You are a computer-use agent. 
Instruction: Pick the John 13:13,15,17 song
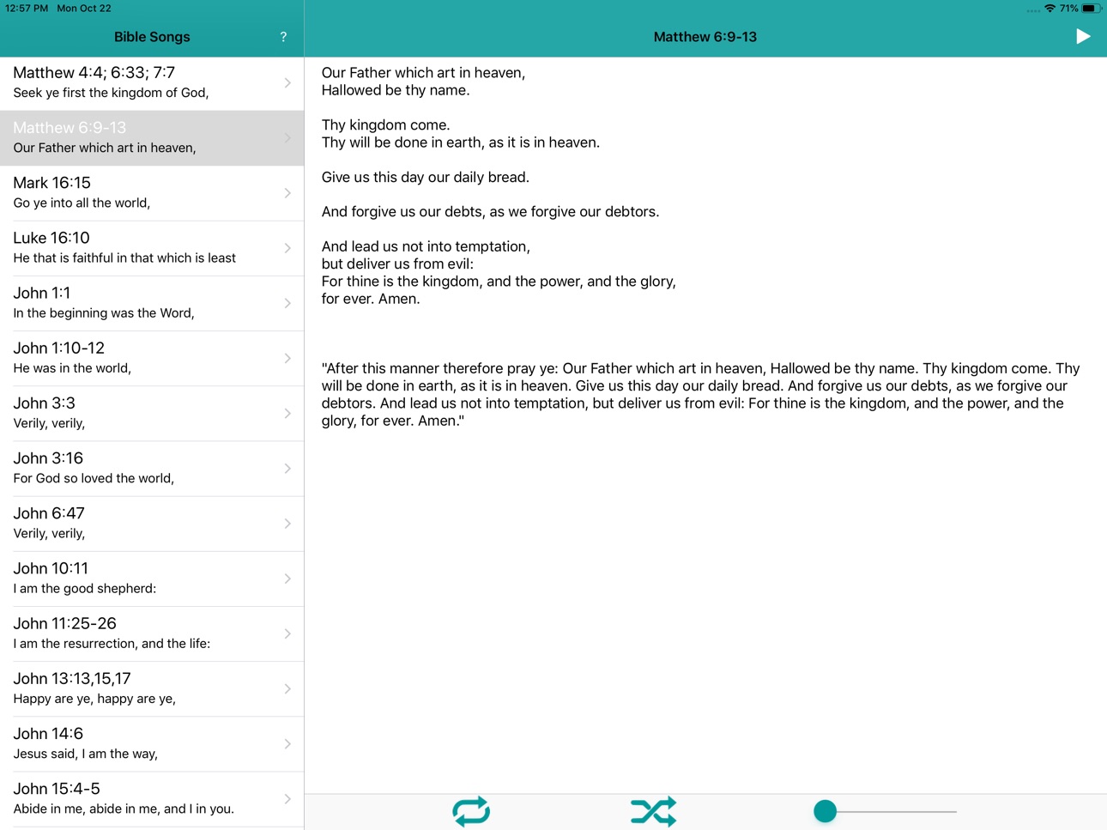coord(152,688)
